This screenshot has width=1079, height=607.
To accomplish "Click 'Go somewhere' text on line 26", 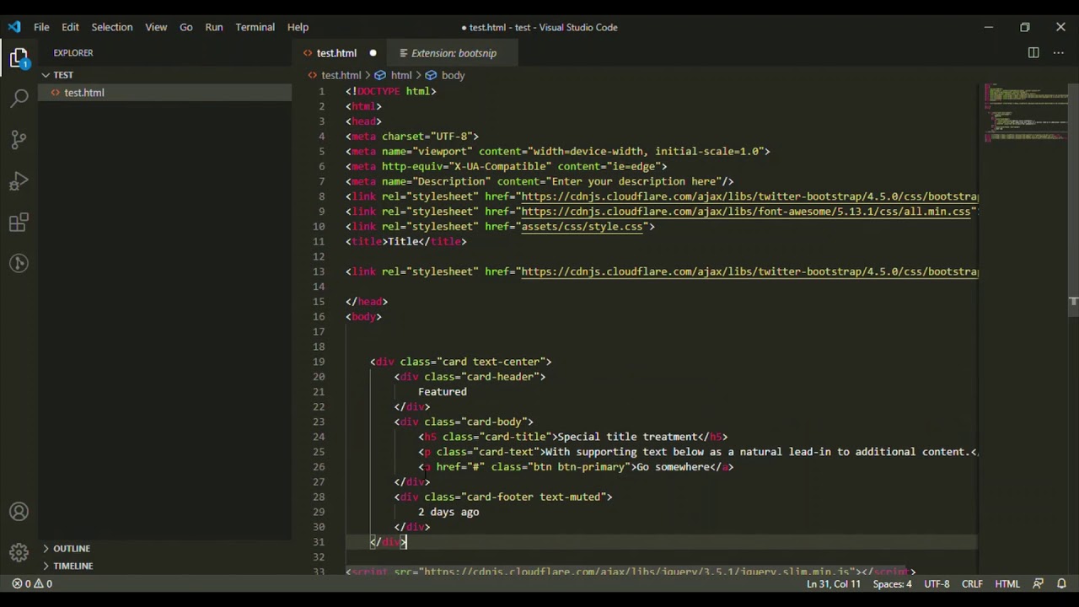I will point(673,467).
